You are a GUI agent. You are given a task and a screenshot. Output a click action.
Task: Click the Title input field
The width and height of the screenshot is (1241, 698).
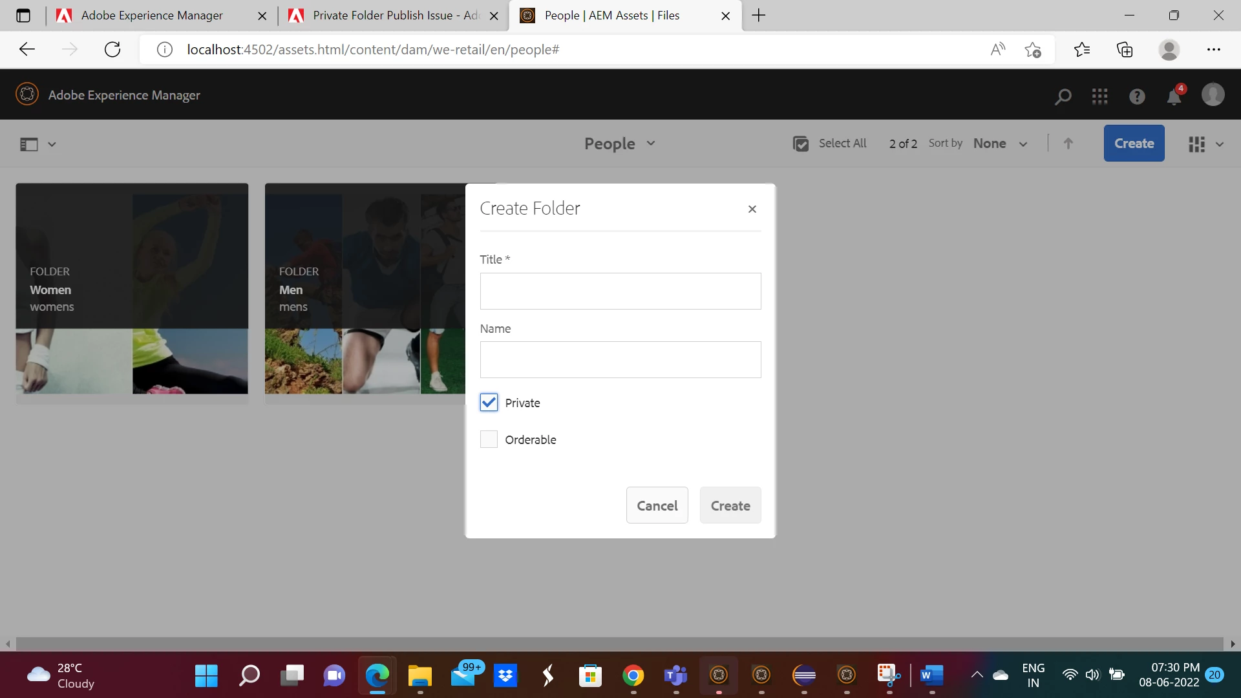point(620,291)
